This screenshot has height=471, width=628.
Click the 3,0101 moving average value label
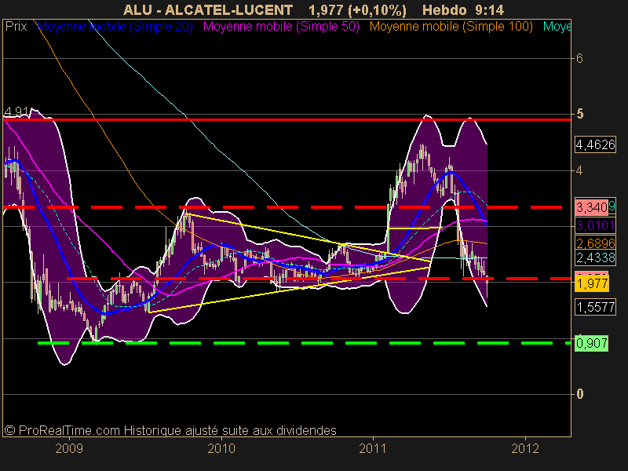coord(595,225)
